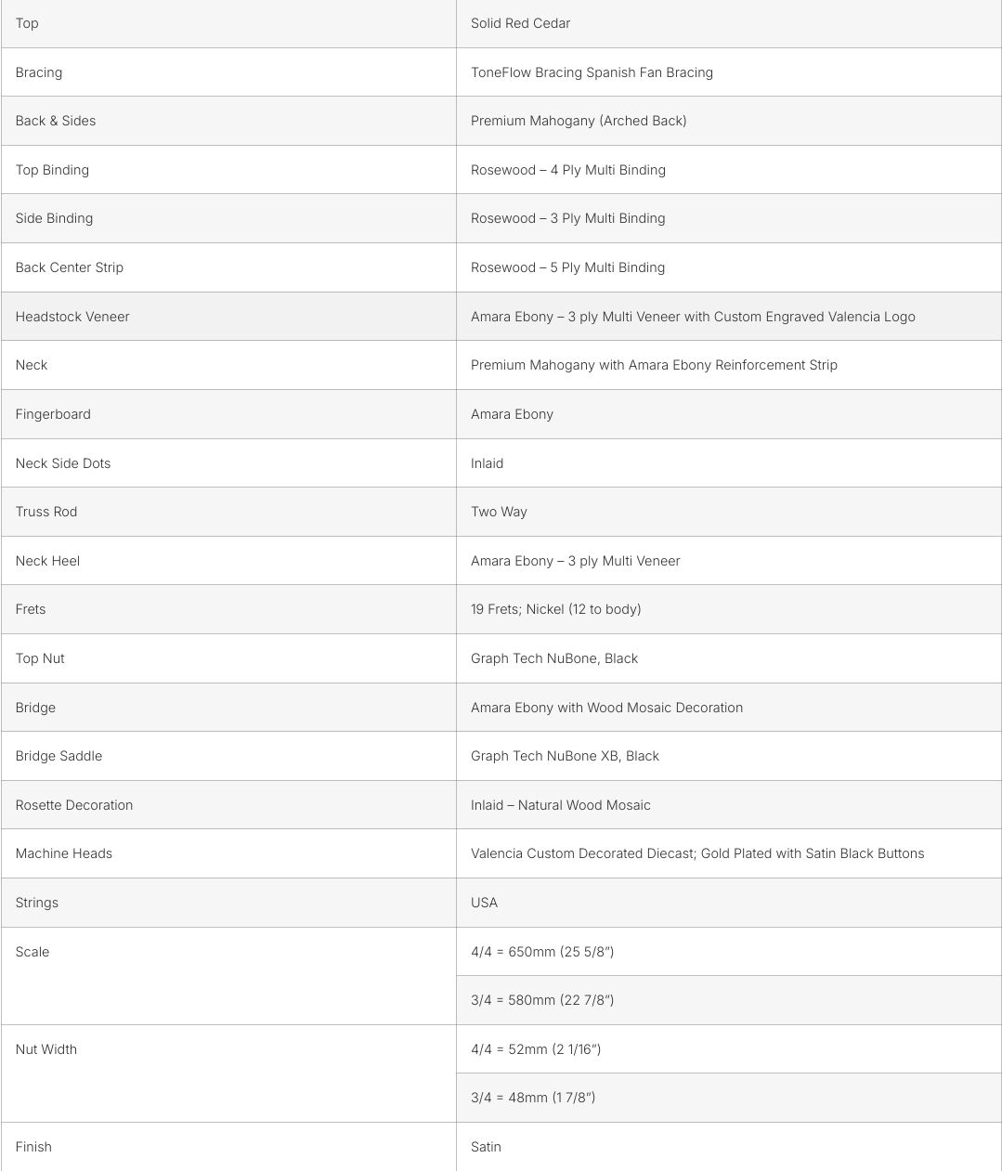1002x1171 pixels.
Task: Click Graph Tech NuBone, Black top nut value
Action: click(554, 658)
